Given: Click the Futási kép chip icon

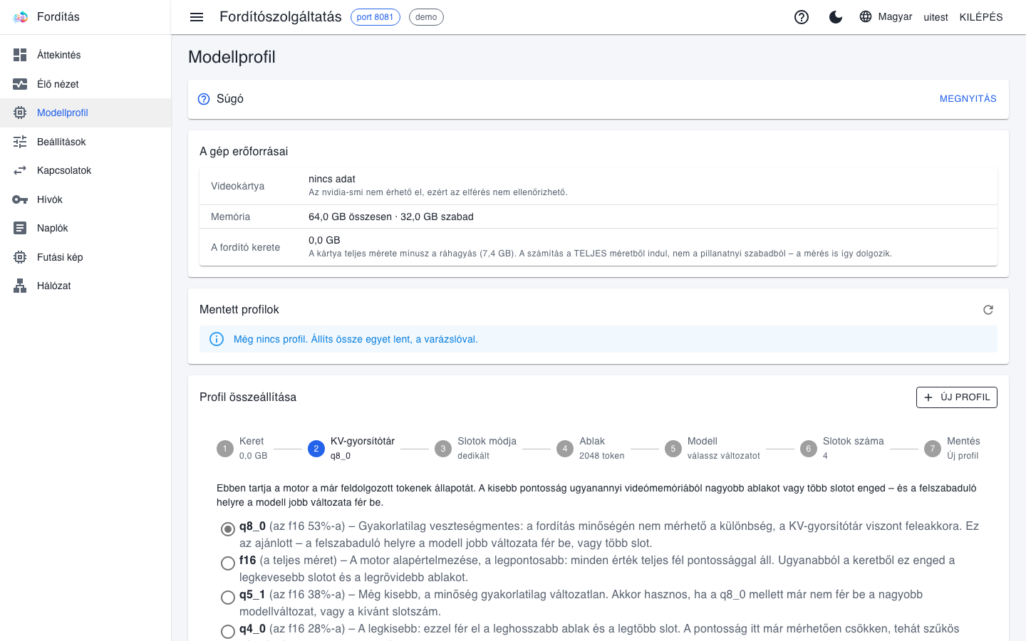Looking at the screenshot, I should pyautogui.click(x=20, y=257).
